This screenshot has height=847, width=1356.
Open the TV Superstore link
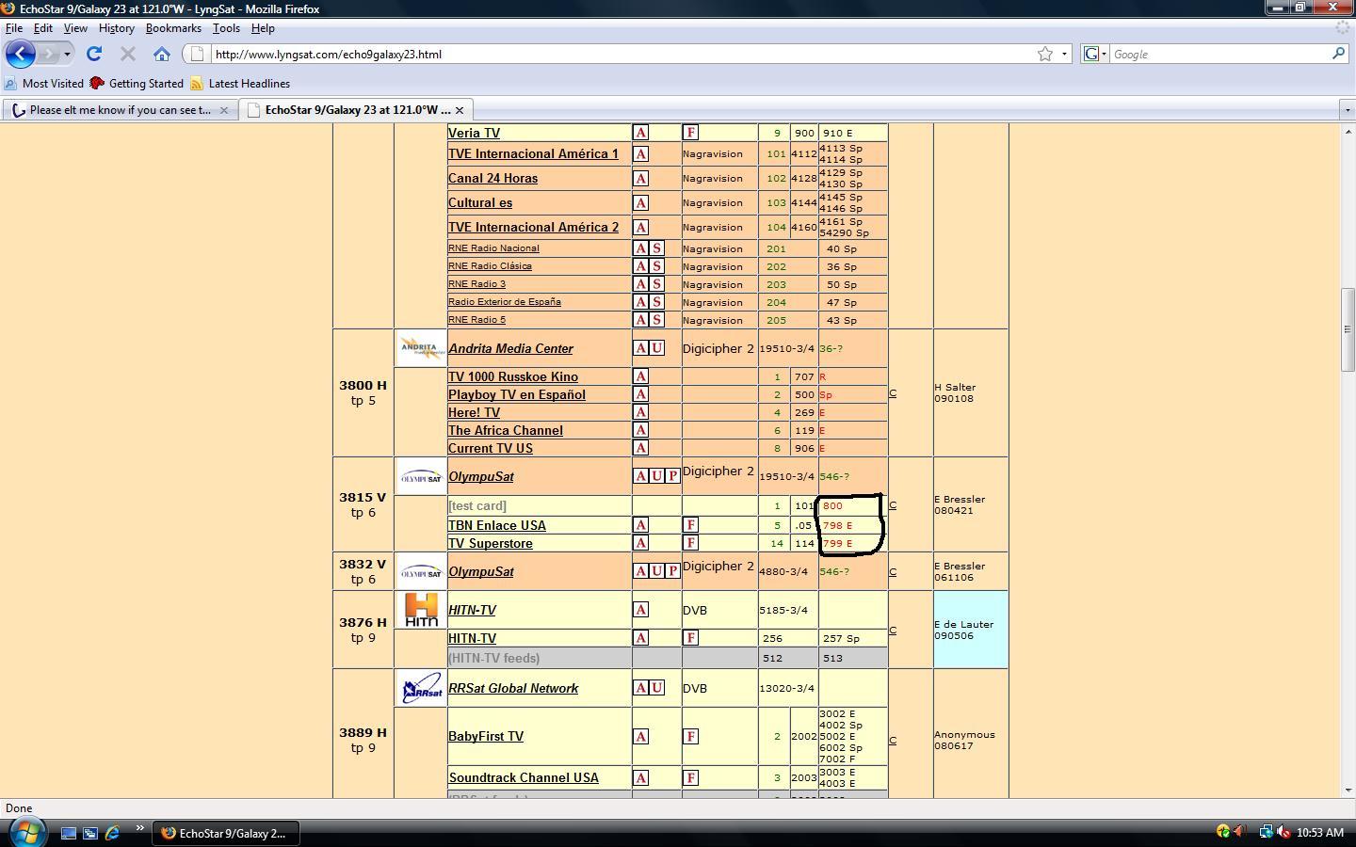491,543
